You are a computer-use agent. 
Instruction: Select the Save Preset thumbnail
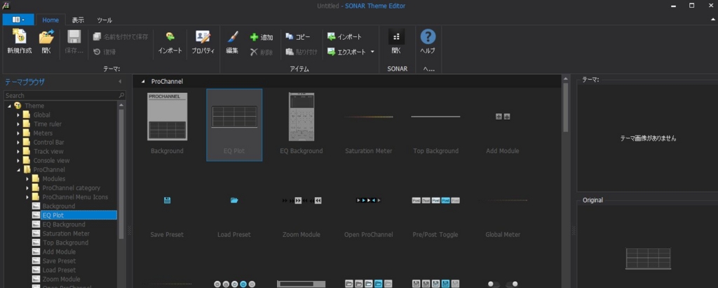click(168, 201)
